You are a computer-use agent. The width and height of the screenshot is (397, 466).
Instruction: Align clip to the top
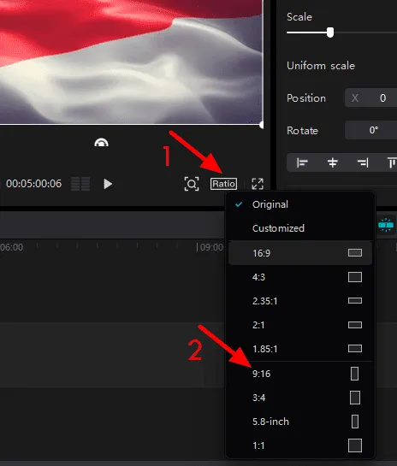pos(392,162)
